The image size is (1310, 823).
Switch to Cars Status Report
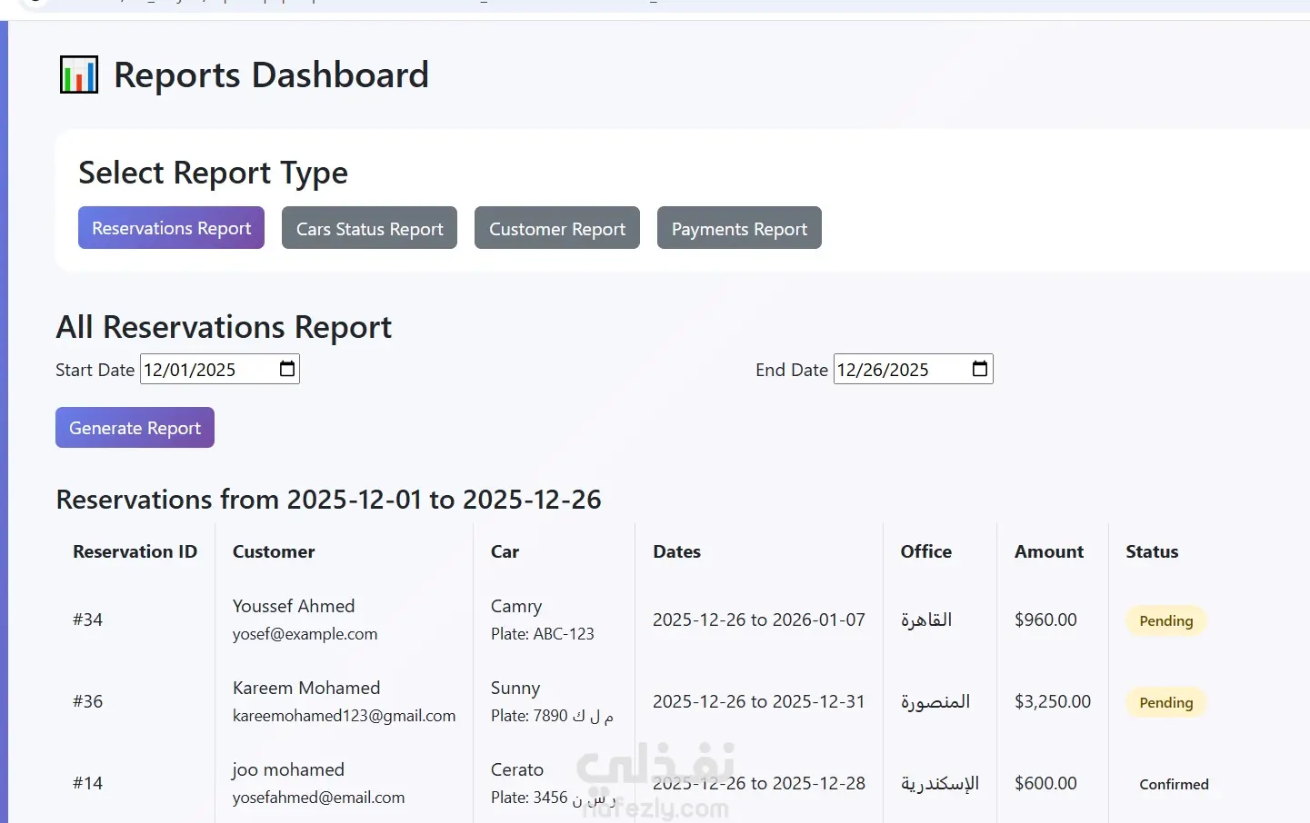(369, 227)
